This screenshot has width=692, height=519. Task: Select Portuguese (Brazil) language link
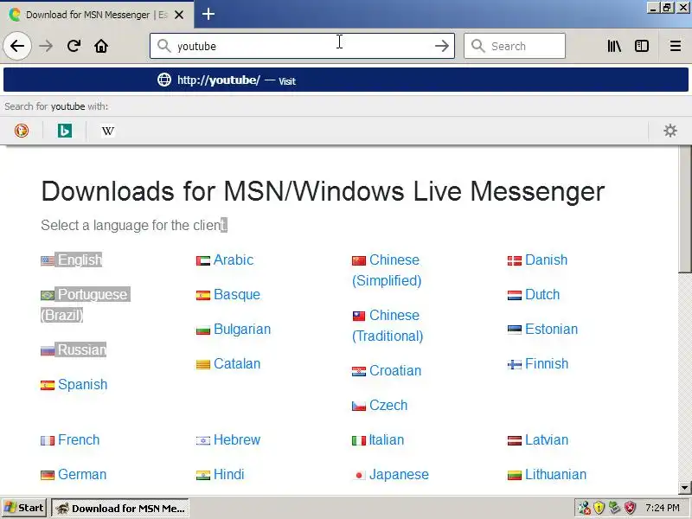click(x=85, y=304)
